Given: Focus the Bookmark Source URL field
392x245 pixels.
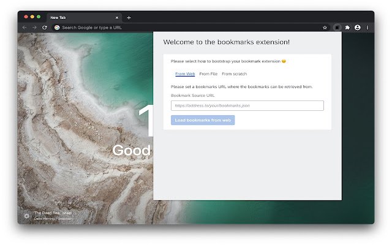Looking at the screenshot, I should pos(247,105).
